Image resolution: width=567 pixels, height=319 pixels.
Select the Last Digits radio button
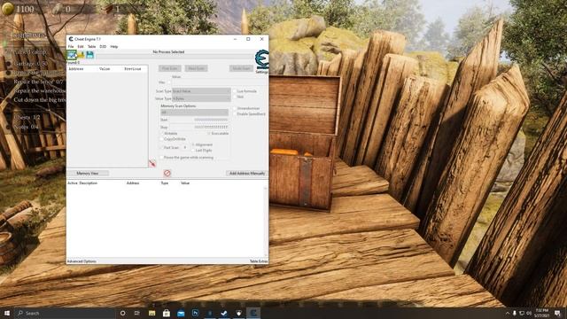coord(193,150)
